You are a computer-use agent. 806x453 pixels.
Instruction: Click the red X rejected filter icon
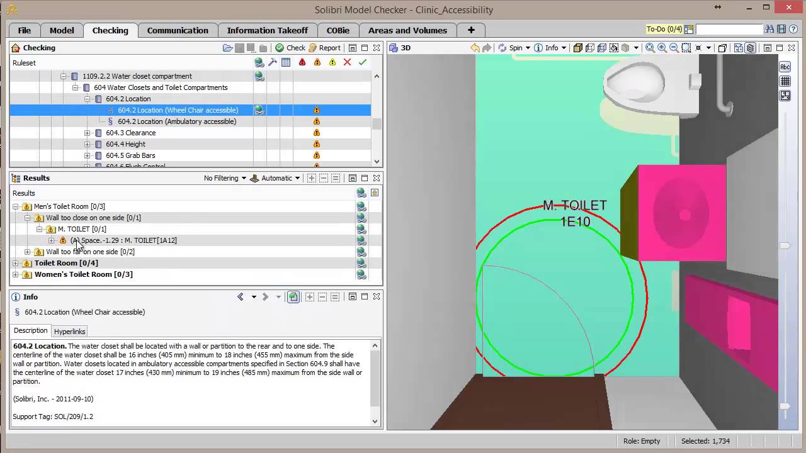347,62
